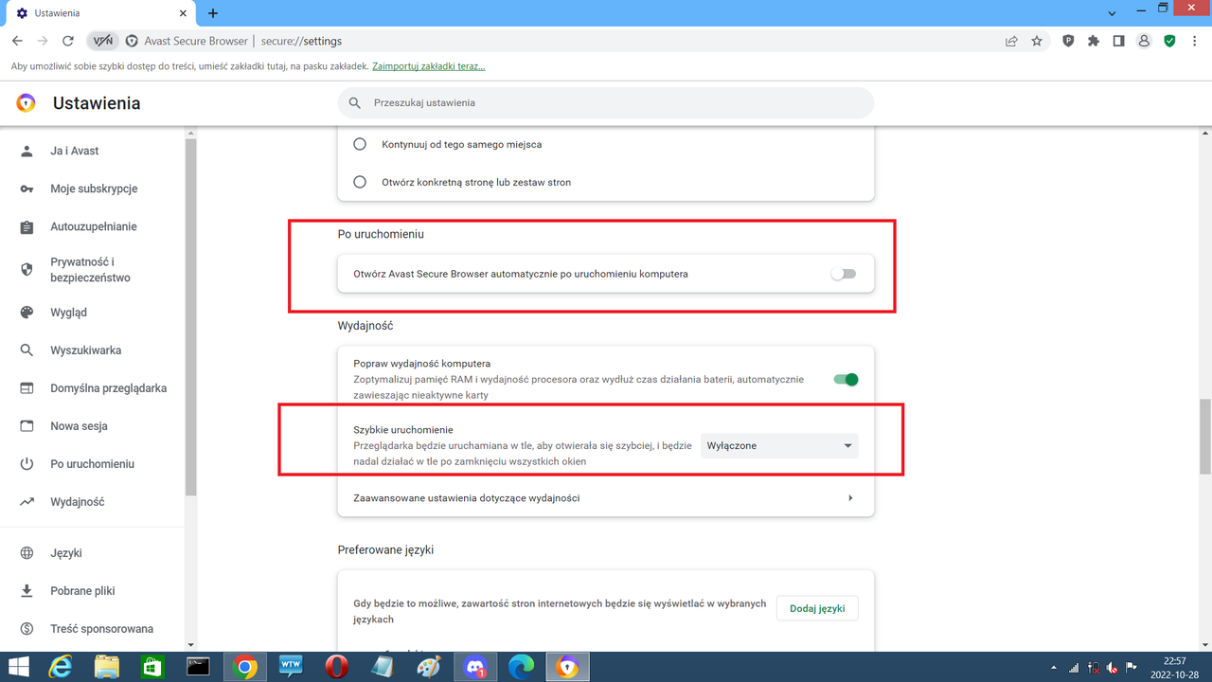Click the Avast logo next to Ustawienia

click(x=26, y=102)
